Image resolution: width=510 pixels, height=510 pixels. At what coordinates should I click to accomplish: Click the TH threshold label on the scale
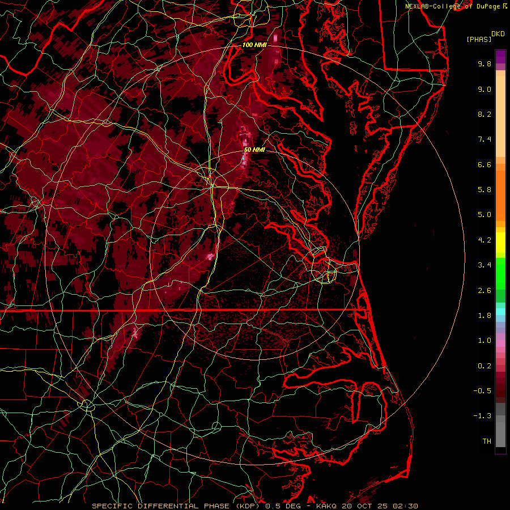pos(487,441)
